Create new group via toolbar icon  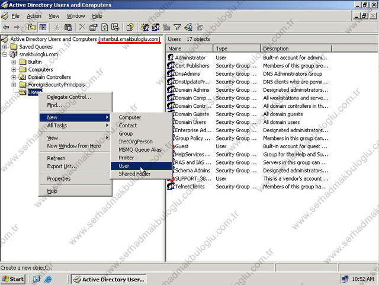click(155, 27)
